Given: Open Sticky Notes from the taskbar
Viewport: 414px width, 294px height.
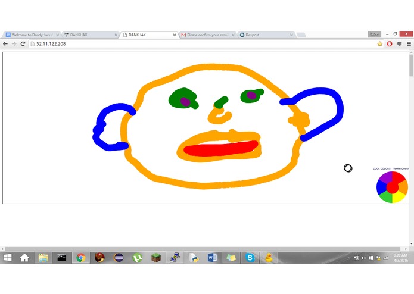Looking at the screenshot, I should tap(231, 258).
